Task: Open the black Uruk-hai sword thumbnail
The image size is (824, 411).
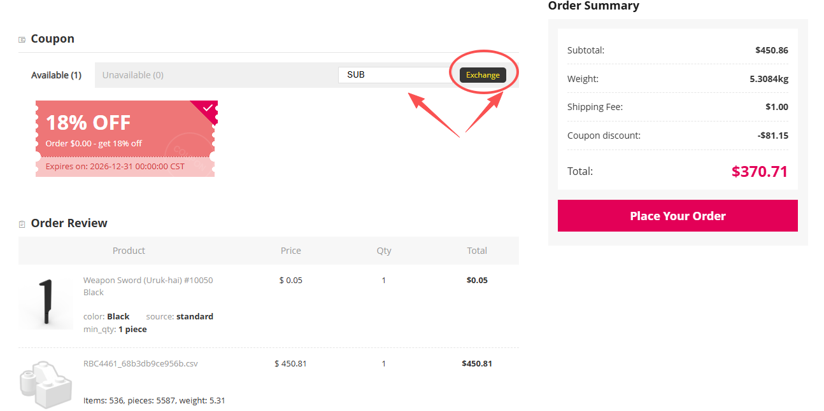Action: 45,303
